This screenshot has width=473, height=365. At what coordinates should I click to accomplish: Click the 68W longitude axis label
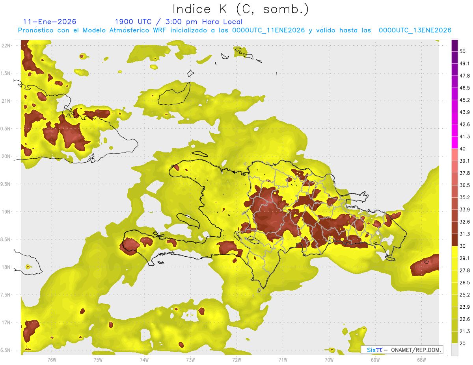click(x=421, y=359)
